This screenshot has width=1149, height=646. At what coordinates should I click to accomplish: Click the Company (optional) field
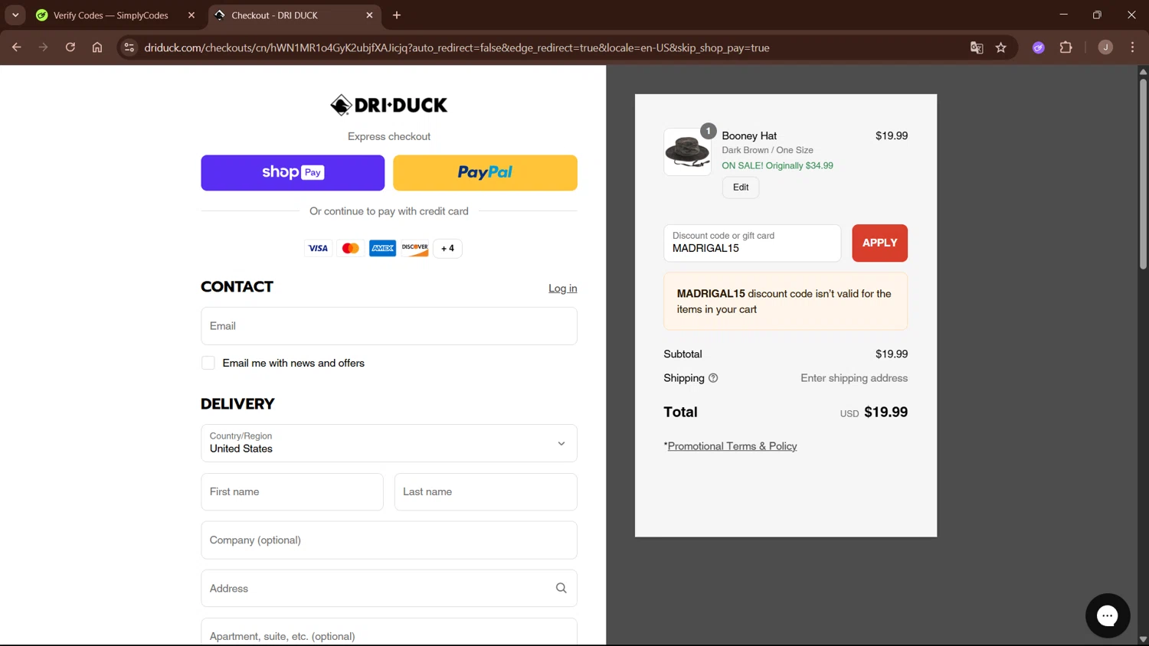click(x=389, y=540)
